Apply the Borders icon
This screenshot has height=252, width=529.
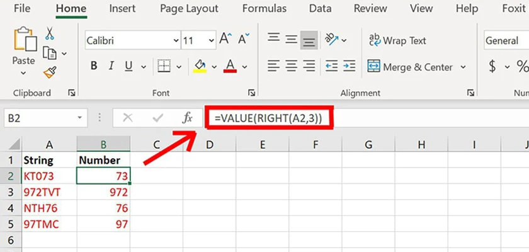(164, 66)
